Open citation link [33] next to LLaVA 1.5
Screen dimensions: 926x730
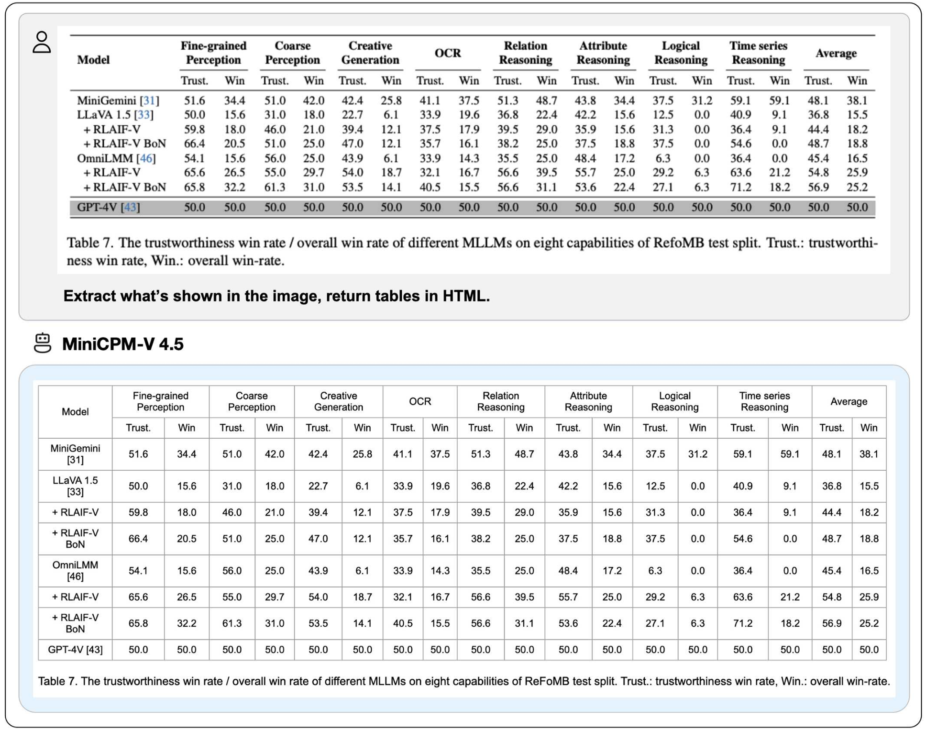coord(143,115)
